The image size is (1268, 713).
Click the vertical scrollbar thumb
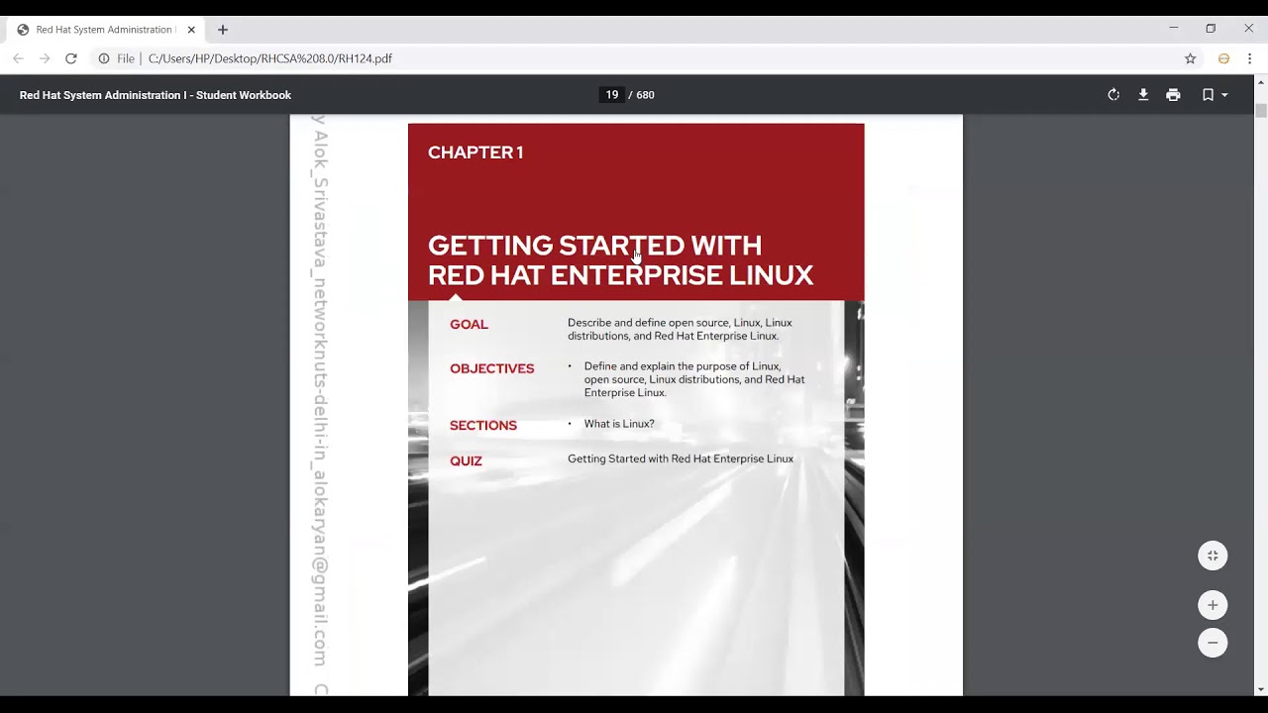1261,110
